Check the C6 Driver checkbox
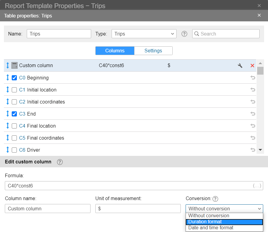 tap(14, 150)
